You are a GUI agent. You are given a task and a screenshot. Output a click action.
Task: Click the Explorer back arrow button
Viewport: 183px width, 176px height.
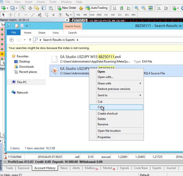tap(12, 40)
